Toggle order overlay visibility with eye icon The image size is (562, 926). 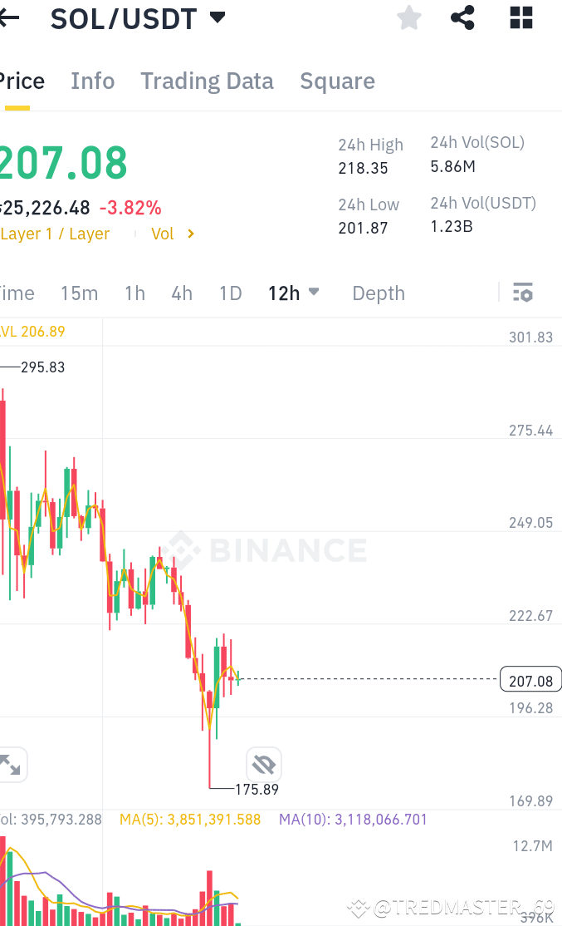point(263,763)
